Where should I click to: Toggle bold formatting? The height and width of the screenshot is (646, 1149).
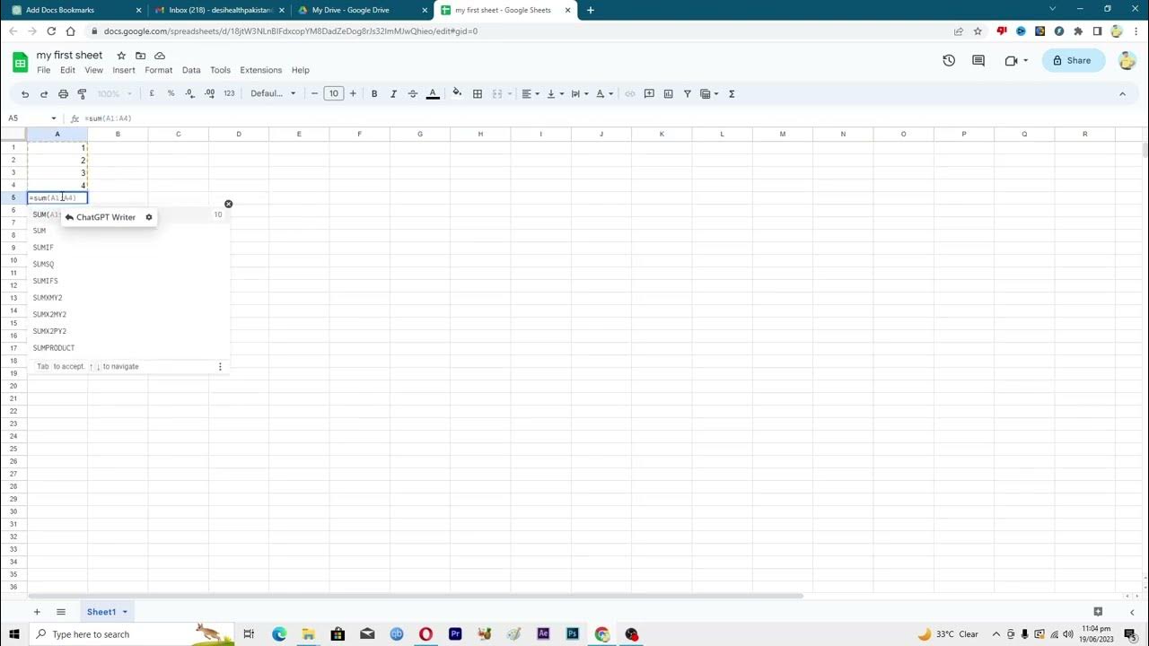pos(374,93)
